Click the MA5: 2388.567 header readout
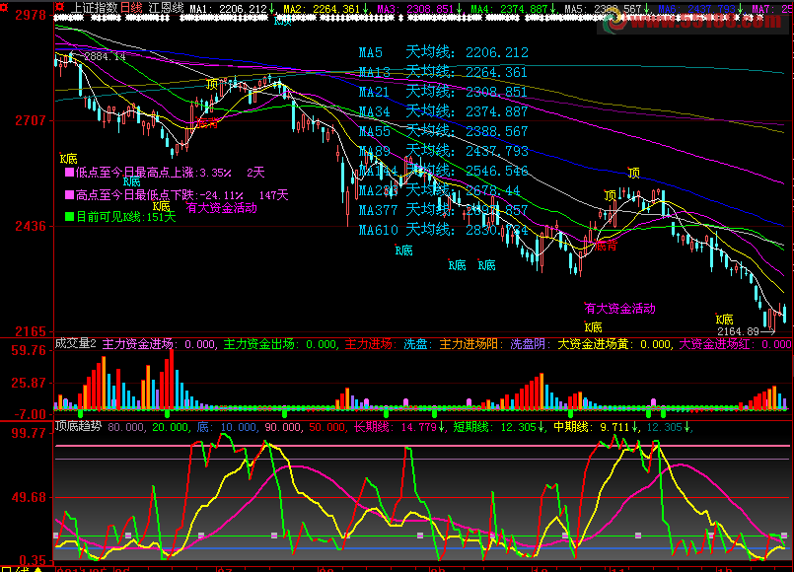 607,9
